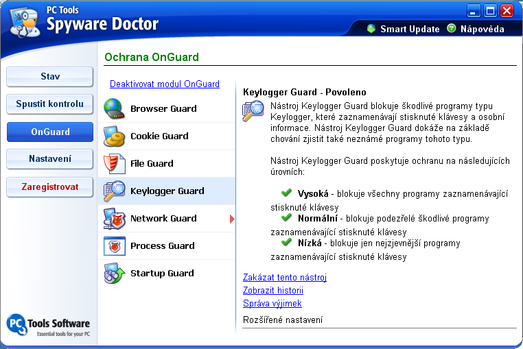Click the Ochrana OnGuard heading
This screenshot has height=349, width=523.
152,57
